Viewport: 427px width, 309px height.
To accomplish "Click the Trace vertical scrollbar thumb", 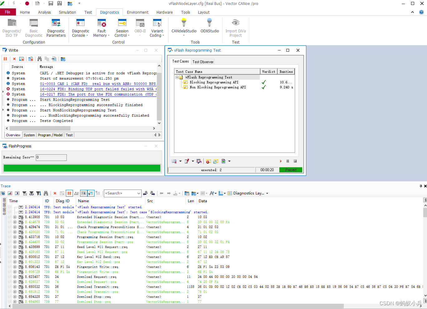I will point(425,213).
